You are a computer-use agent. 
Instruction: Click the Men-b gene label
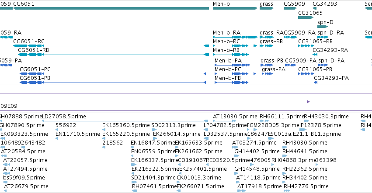221,4
